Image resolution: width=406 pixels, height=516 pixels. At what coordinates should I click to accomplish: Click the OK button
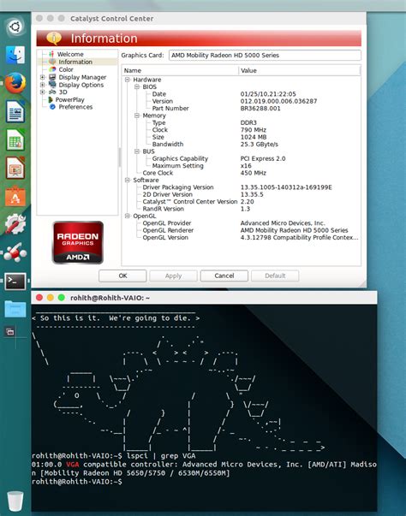coord(122,276)
